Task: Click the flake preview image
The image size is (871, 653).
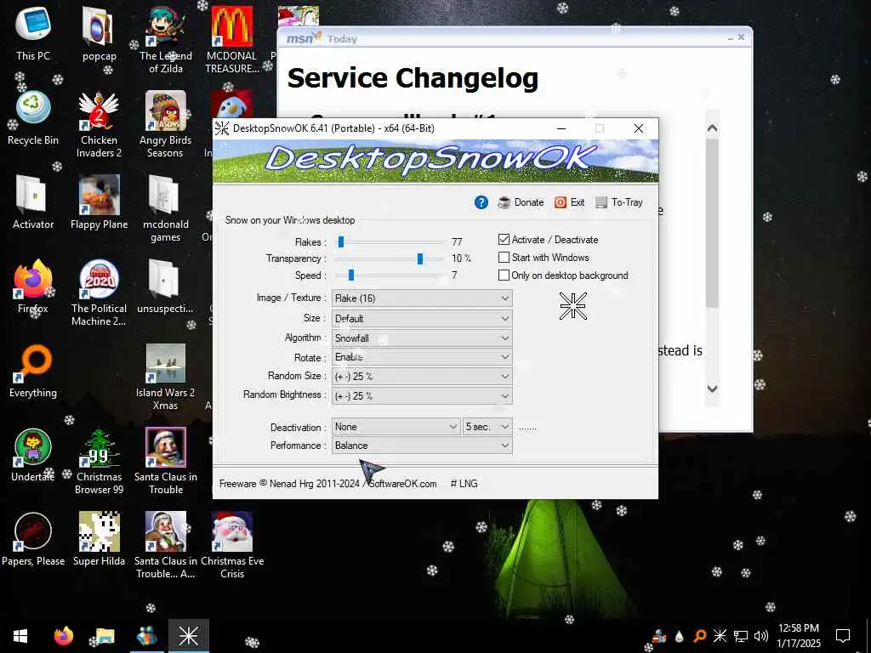Action: (x=572, y=306)
